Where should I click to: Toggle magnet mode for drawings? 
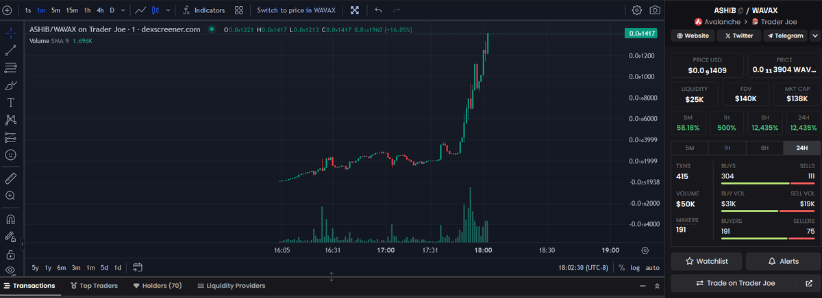10,219
